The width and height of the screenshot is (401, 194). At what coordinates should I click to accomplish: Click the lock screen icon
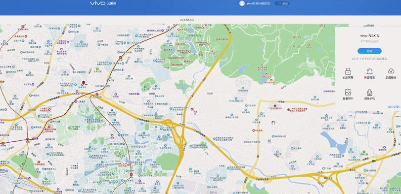pos(348,71)
